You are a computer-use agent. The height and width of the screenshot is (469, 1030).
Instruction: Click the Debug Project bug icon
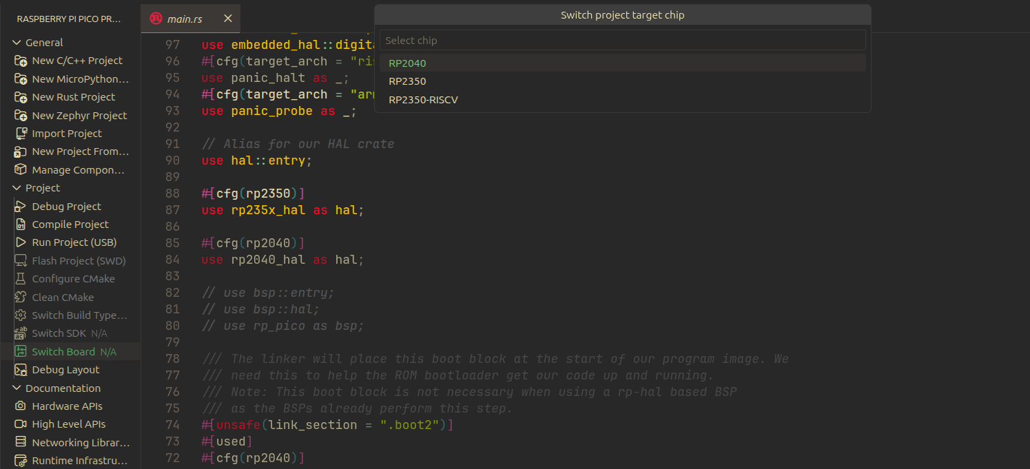pyautogui.click(x=21, y=207)
